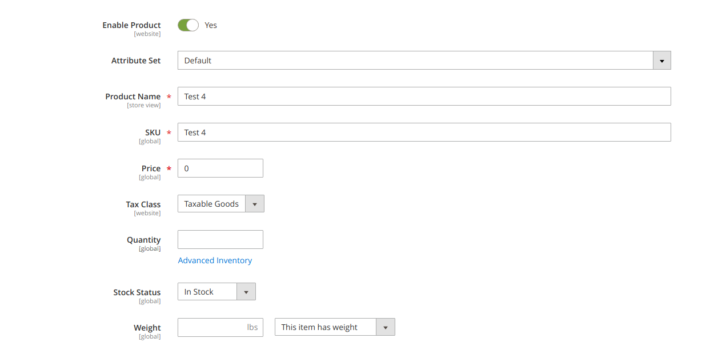Screen dimensions: 726x346
Task: Click the store view scope label
Action: point(144,104)
